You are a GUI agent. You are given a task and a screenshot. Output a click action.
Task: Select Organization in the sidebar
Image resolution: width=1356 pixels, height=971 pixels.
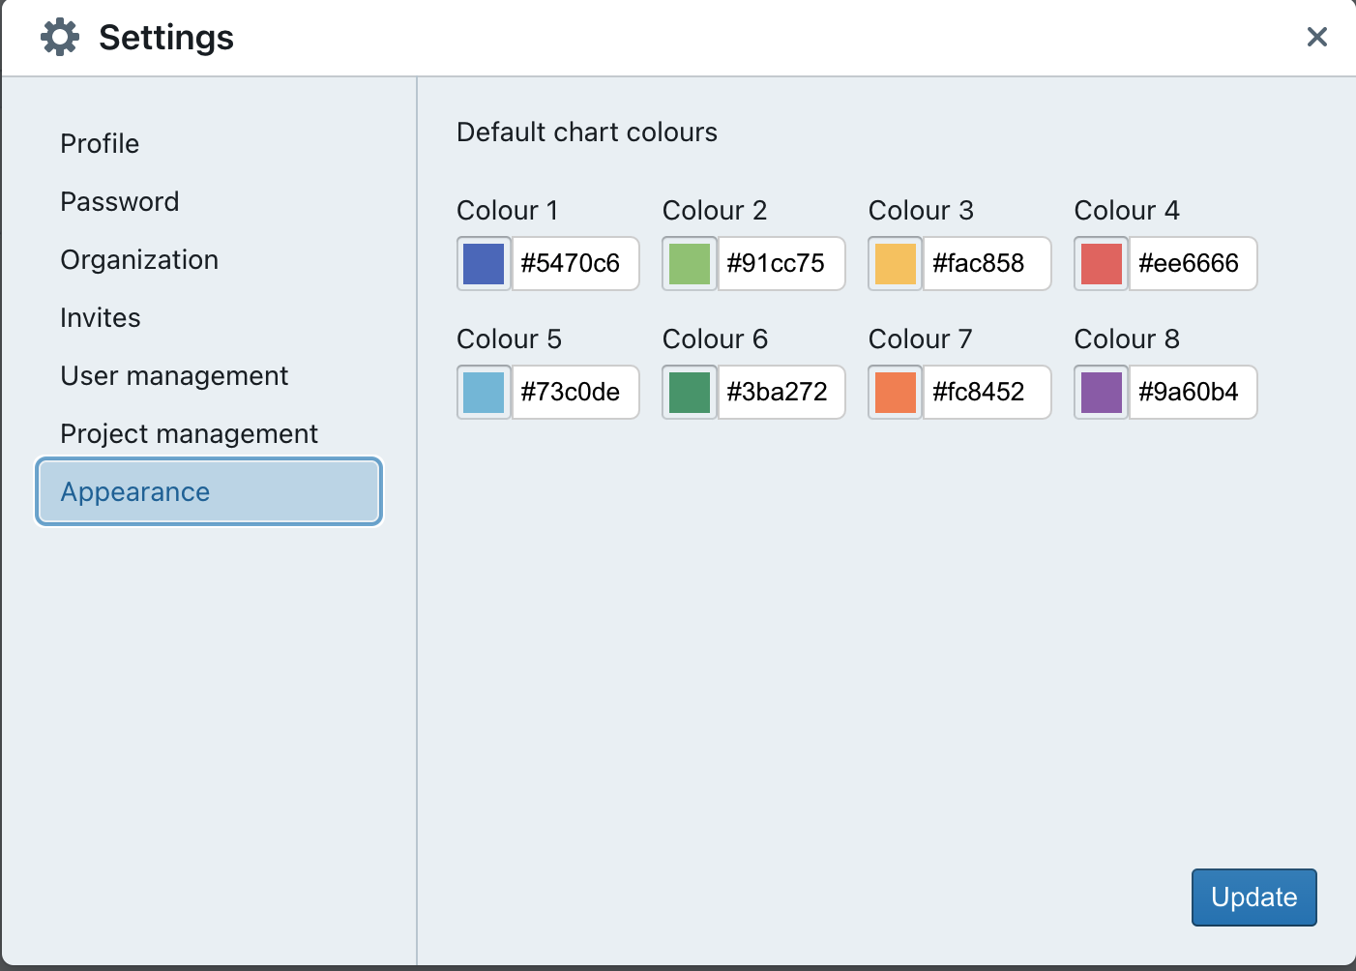pos(139,260)
